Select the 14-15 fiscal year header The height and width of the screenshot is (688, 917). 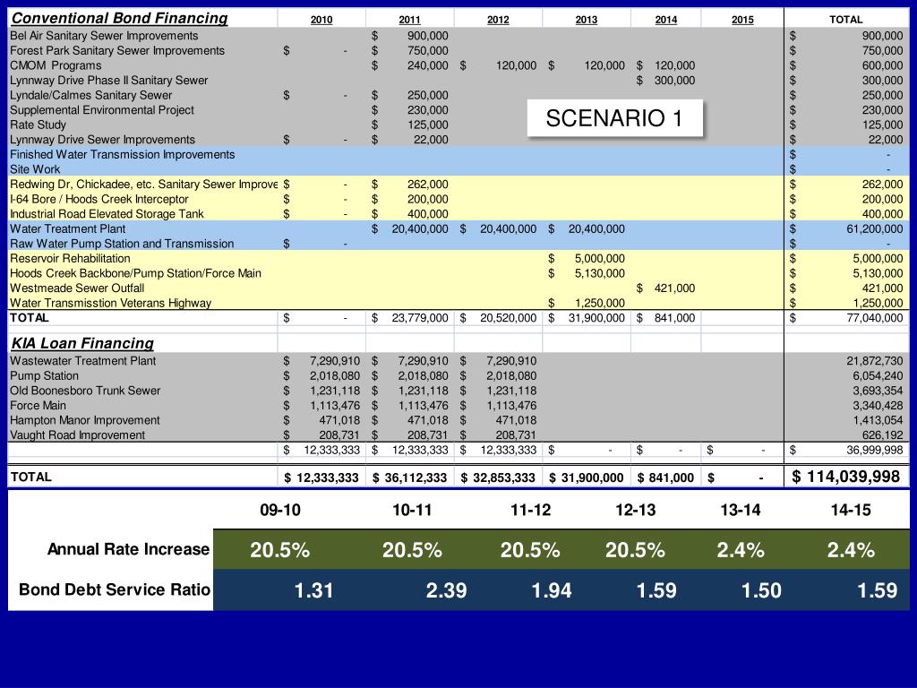click(851, 510)
